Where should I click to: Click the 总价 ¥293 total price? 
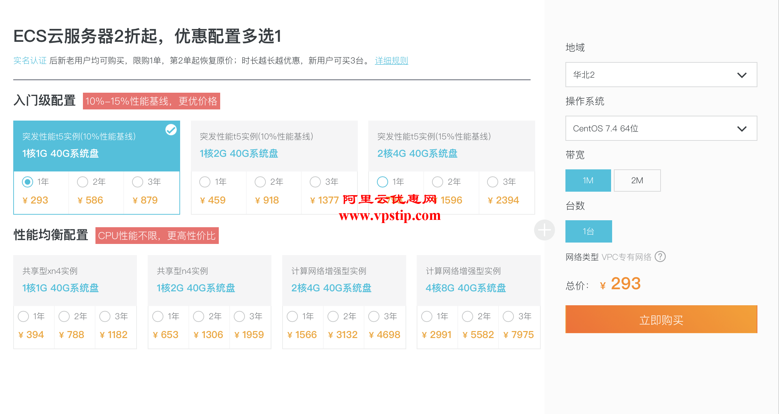click(620, 284)
